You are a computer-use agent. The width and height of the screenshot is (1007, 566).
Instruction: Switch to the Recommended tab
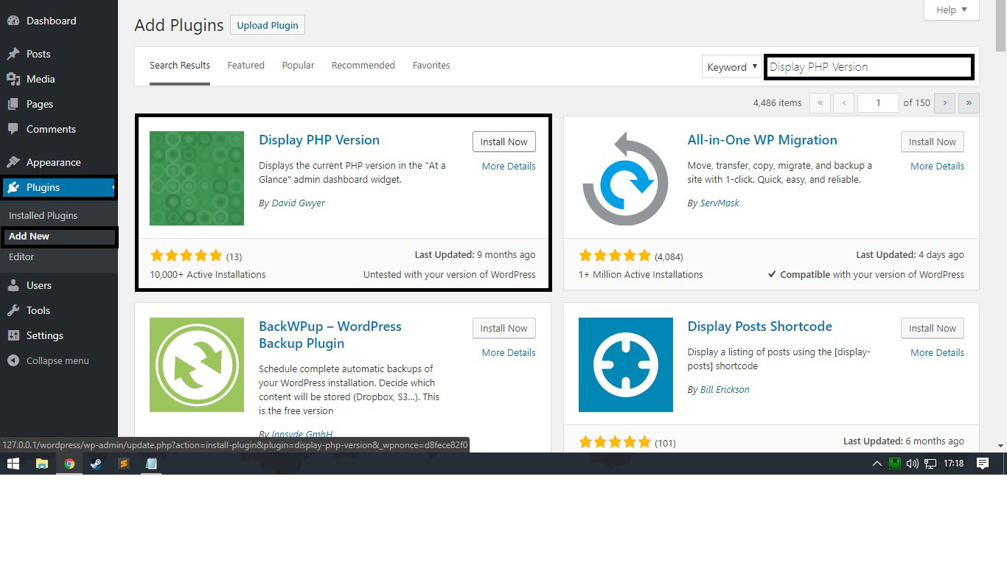363,66
